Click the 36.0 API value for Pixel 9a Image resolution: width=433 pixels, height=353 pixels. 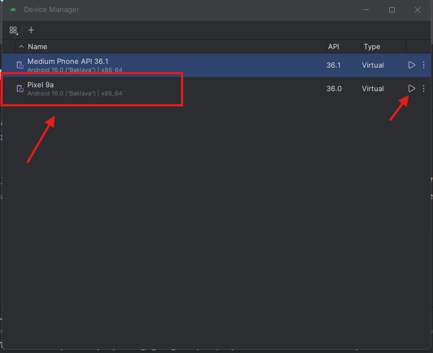coord(334,88)
